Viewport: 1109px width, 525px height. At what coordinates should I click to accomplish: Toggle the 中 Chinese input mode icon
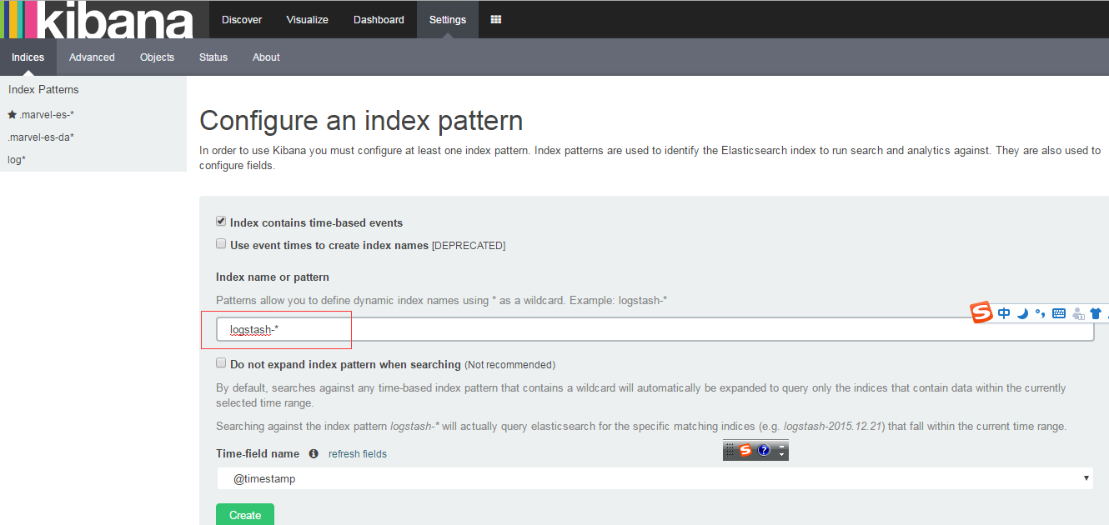tap(1004, 313)
